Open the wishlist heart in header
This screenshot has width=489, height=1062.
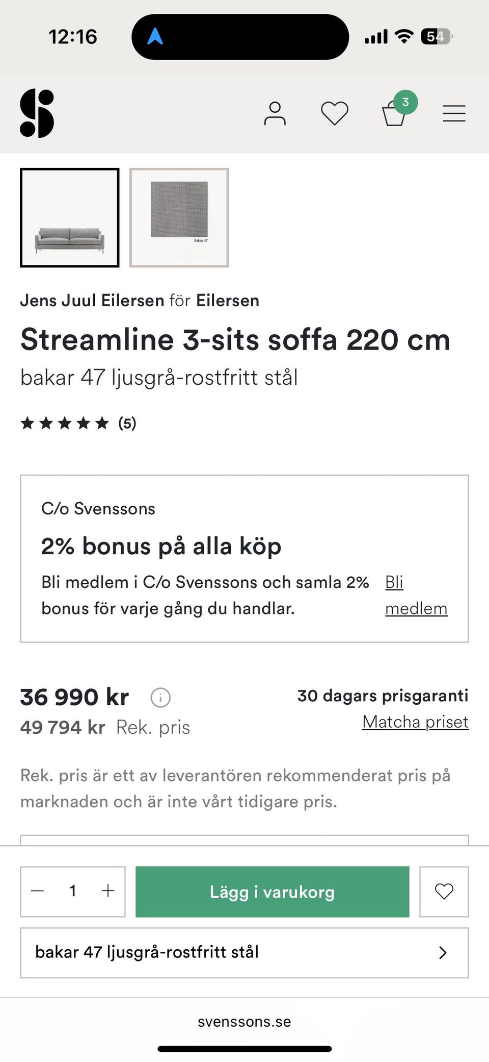tap(334, 113)
